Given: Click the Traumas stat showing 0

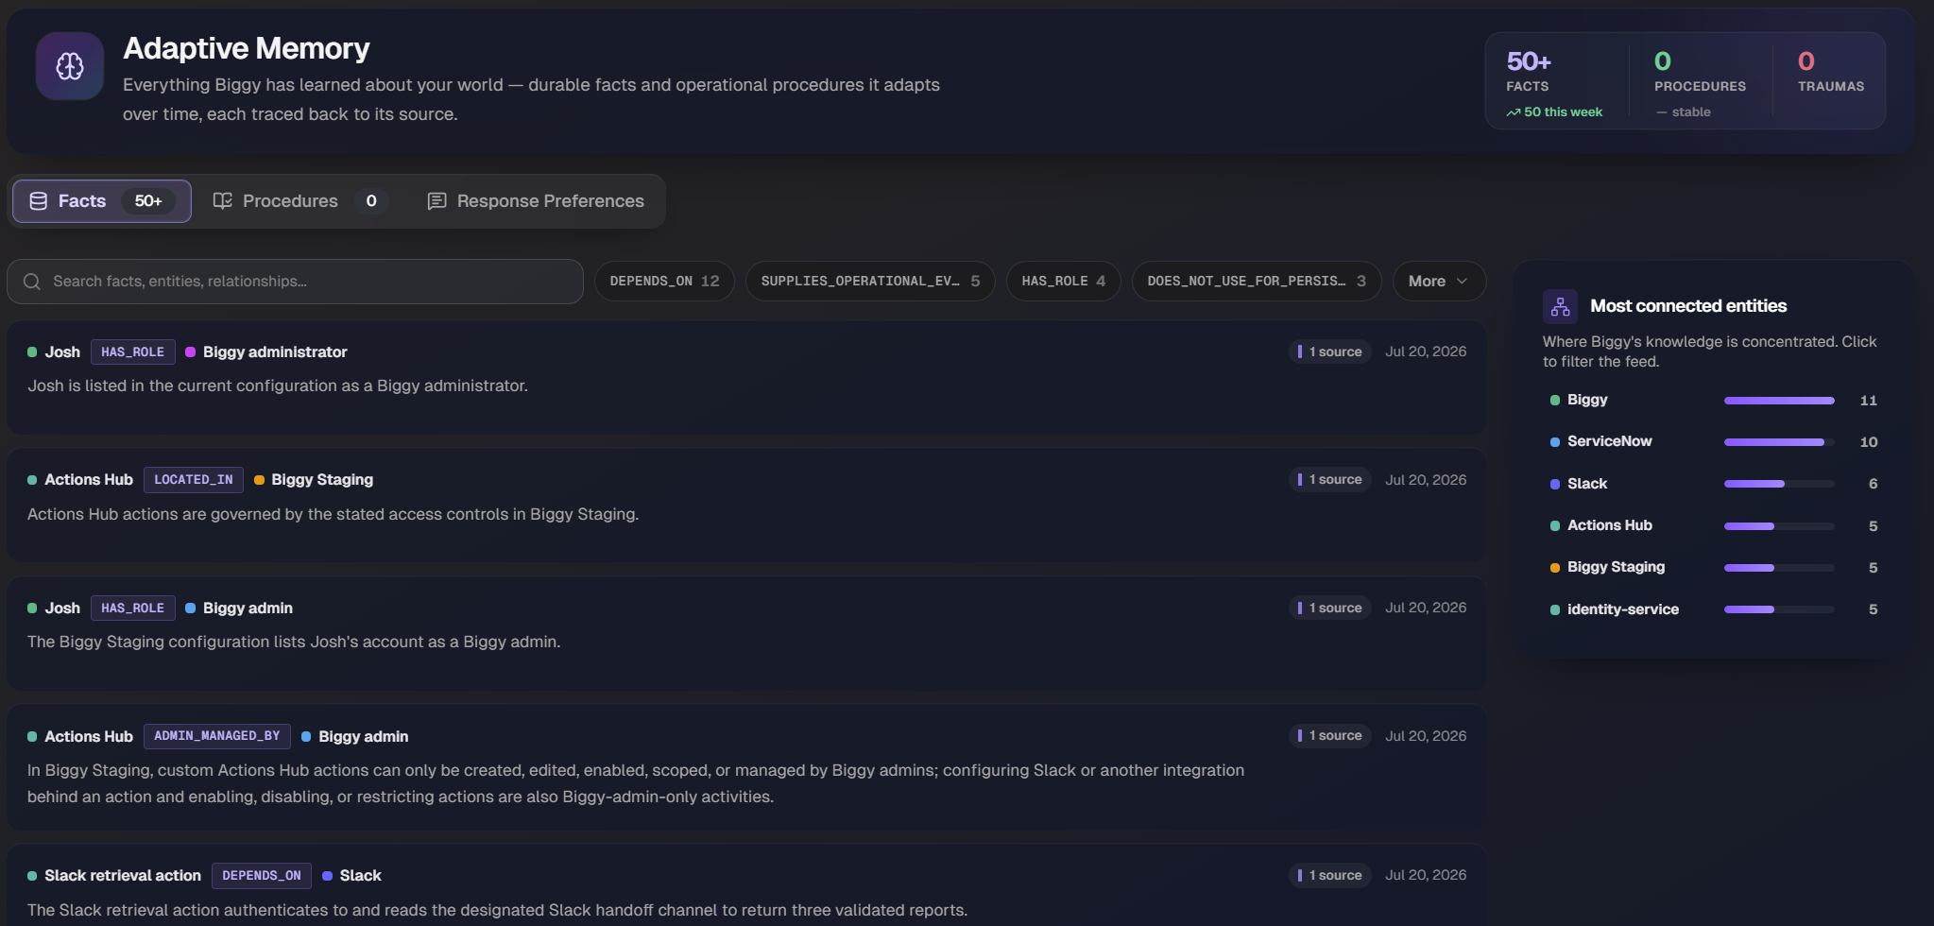Looking at the screenshot, I should 1831,72.
